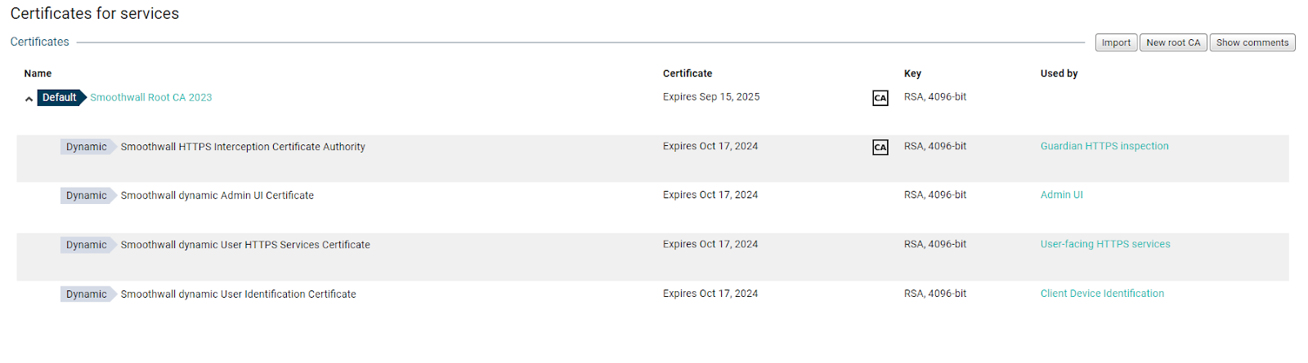Select Smoothwall dynamic User Identification Certificate
1308x363 pixels.
pos(238,294)
